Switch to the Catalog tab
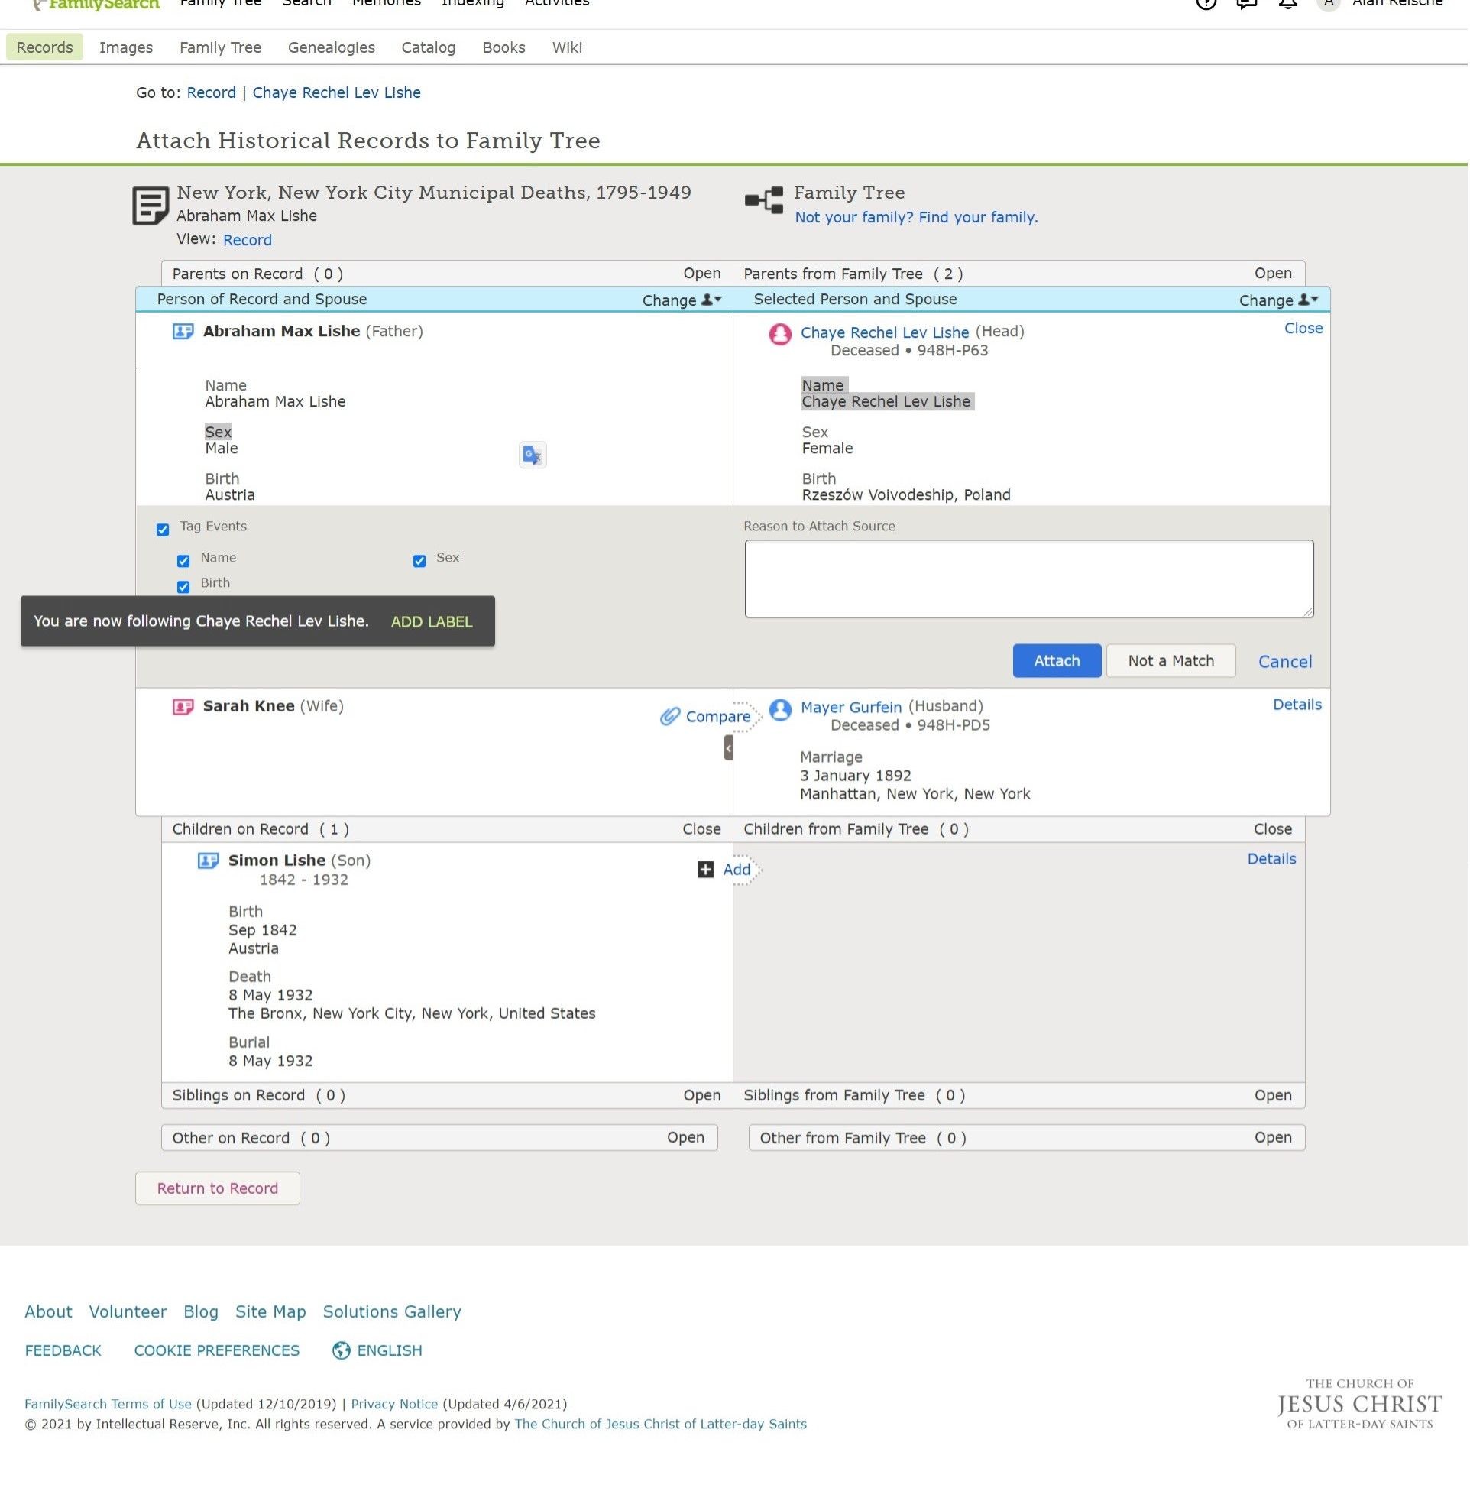1470x1491 pixels. point(429,47)
